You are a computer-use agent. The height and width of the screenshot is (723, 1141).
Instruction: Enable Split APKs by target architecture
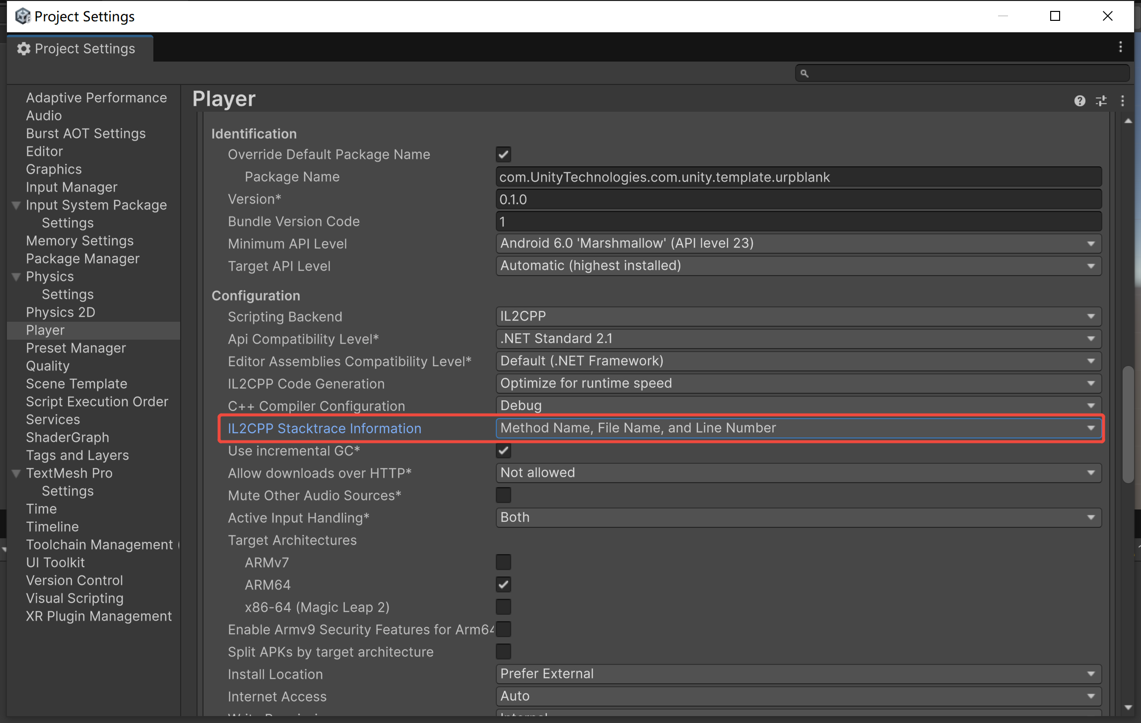(x=503, y=651)
